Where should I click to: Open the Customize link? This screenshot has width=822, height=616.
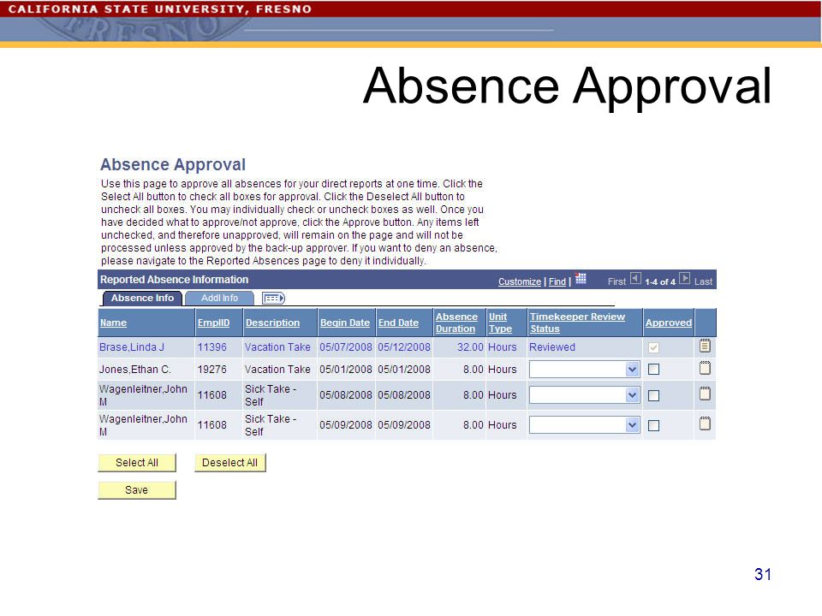pos(520,281)
